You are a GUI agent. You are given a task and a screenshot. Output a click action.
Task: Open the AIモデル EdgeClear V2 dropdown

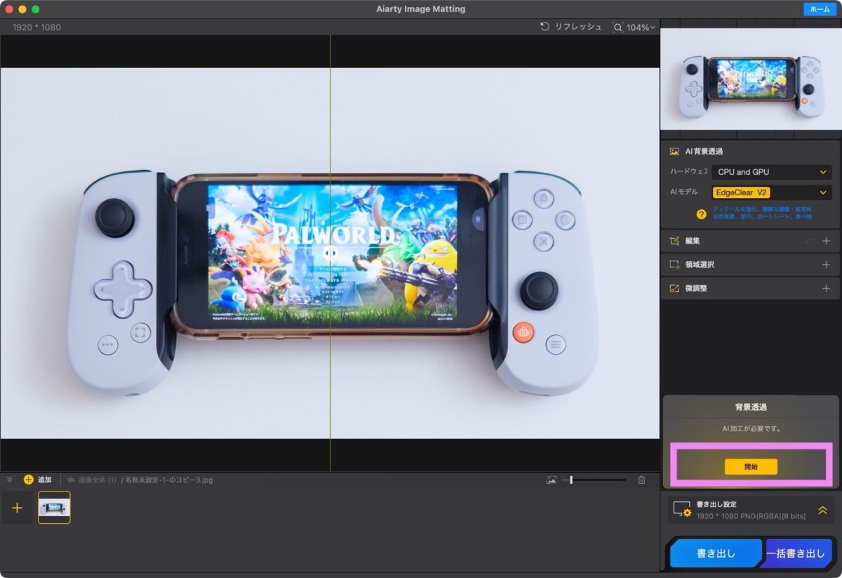pos(772,192)
